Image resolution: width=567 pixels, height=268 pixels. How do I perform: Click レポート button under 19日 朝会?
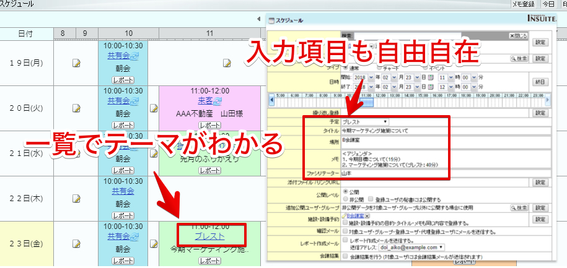123,80
